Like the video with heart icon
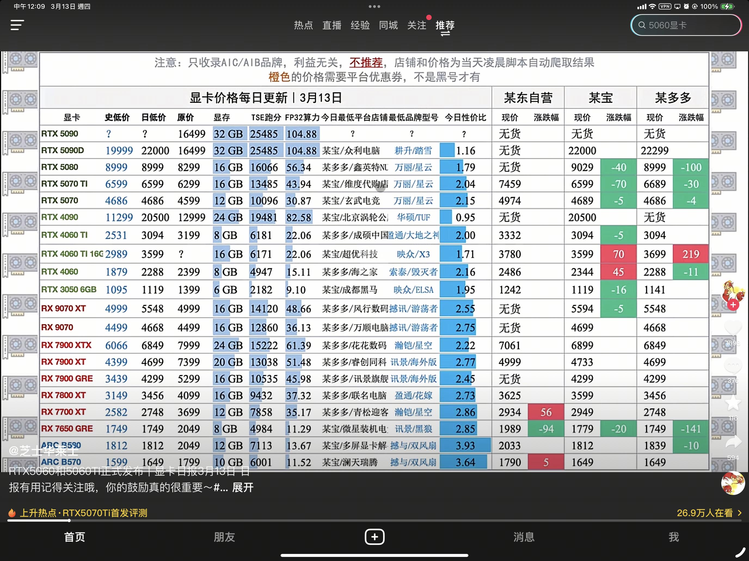This screenshot has height=561, width=749. (733, 327)
